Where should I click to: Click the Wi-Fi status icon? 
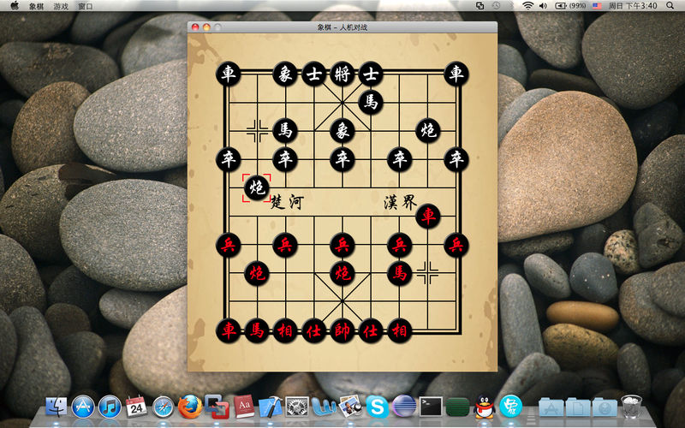point(528,6)
